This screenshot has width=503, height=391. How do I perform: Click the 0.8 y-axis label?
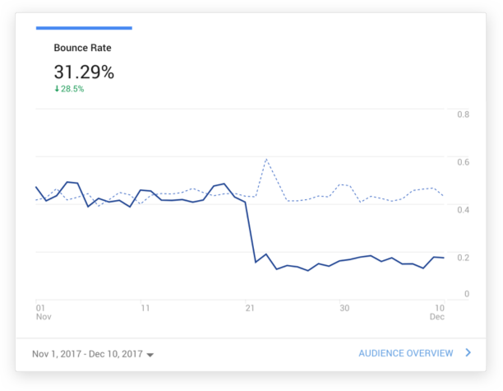click(x=464, y=114)
